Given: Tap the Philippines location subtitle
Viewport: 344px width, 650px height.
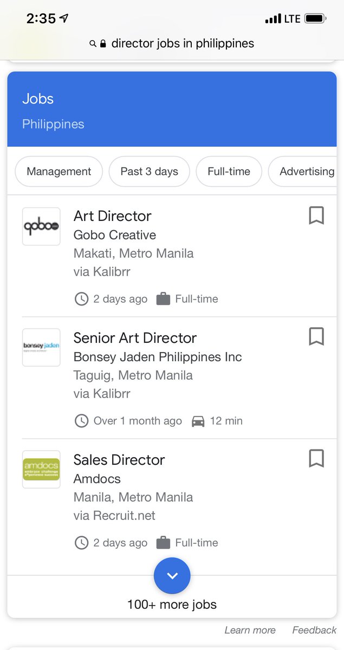Looking at the screenshot, I should point(53,124).
